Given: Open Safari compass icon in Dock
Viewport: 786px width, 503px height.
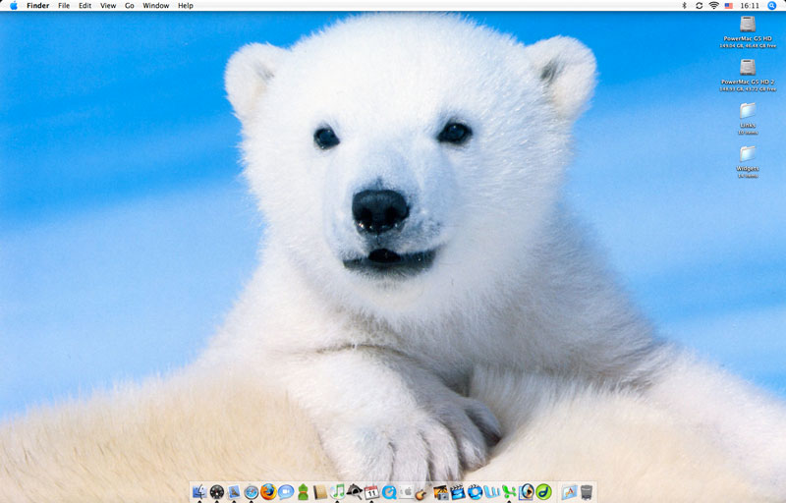Looking at the screenshot, I should (252, 491).
